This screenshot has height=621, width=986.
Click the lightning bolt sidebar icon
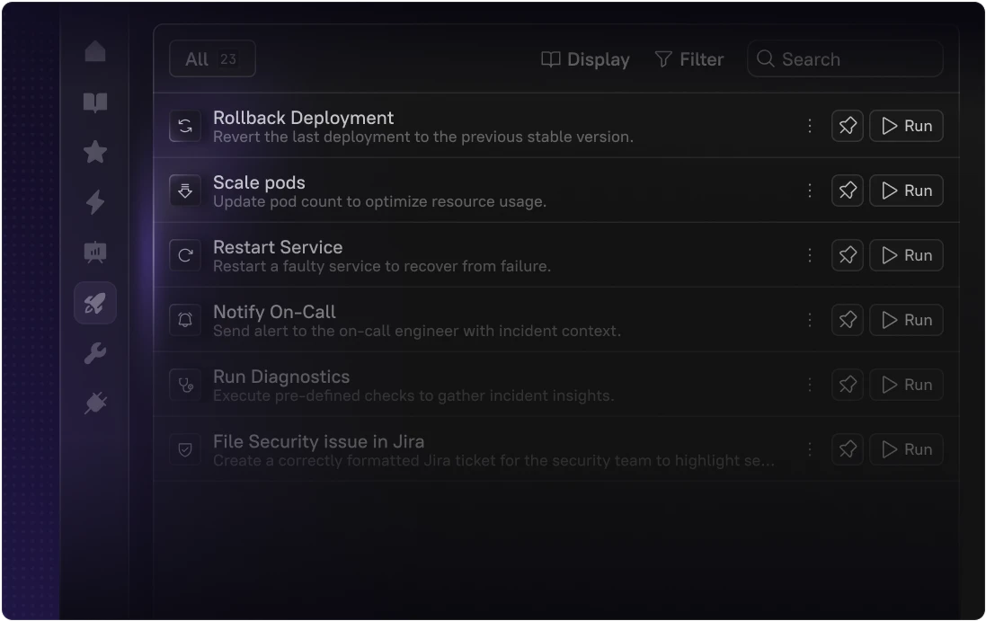click(95, 202)
